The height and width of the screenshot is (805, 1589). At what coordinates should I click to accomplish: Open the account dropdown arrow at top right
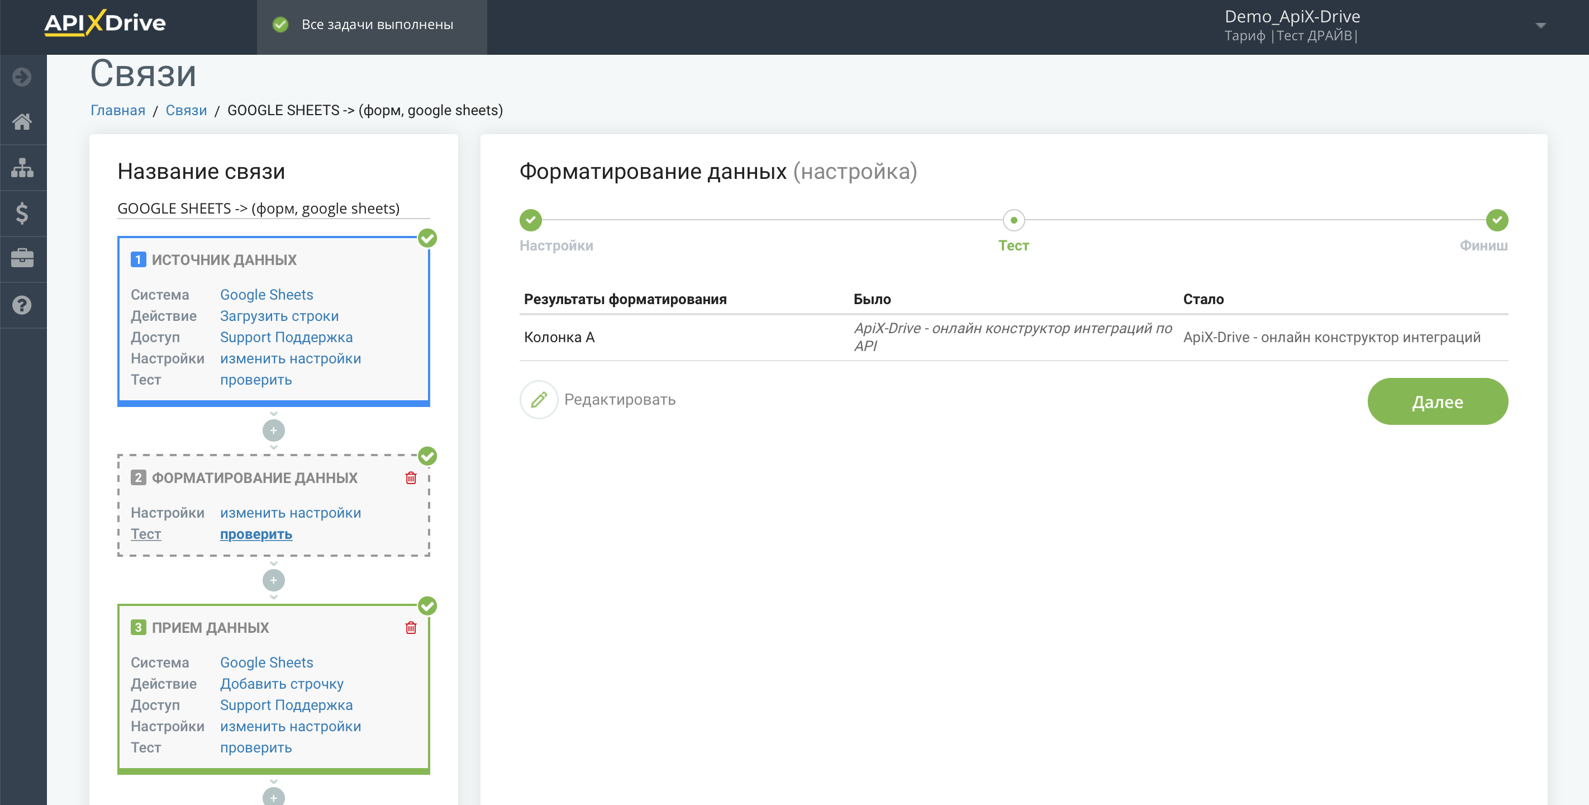[1540, 25]
